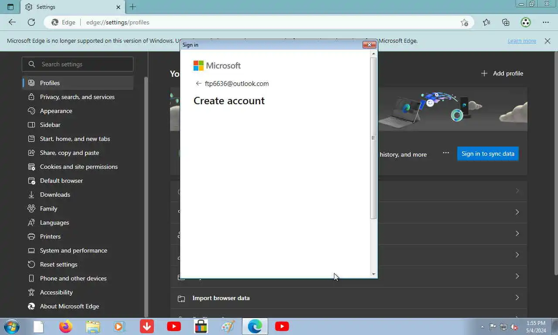Open the Windows Start menu

11,326
